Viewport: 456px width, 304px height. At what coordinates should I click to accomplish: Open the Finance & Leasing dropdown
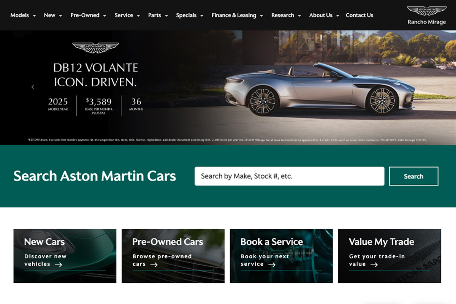pos(237,15)
